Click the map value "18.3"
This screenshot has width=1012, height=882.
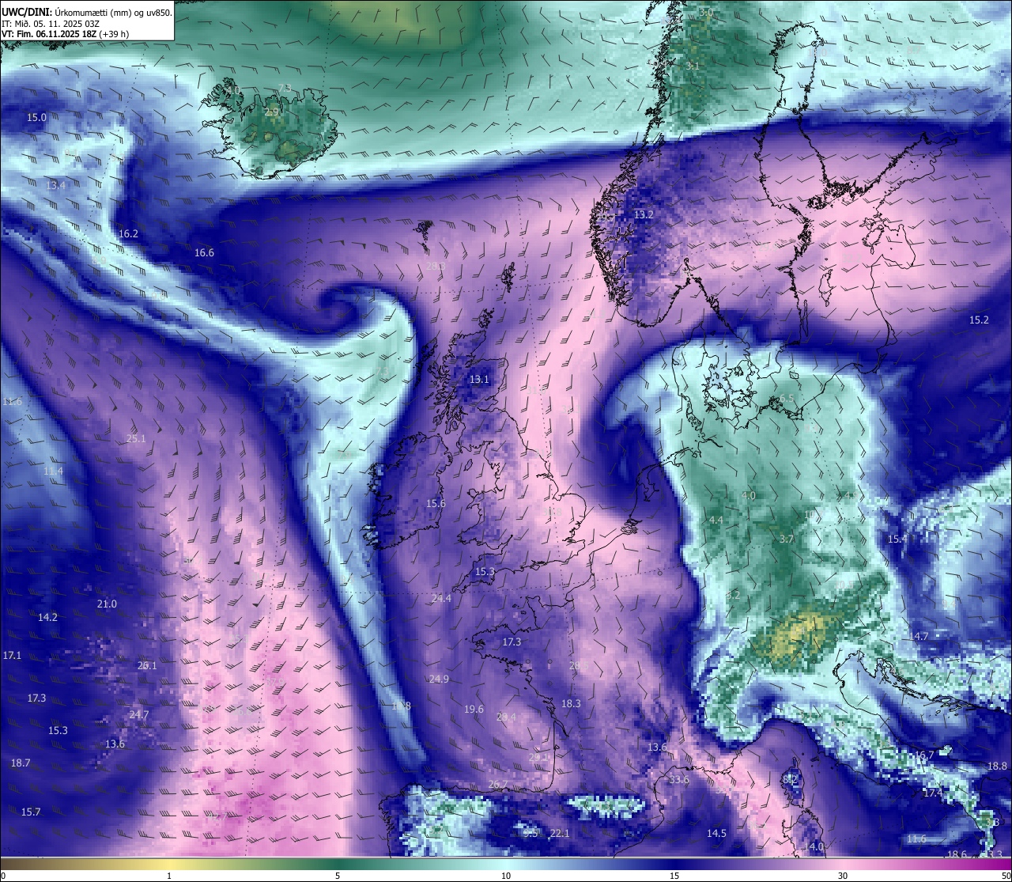tap(571, 703)
